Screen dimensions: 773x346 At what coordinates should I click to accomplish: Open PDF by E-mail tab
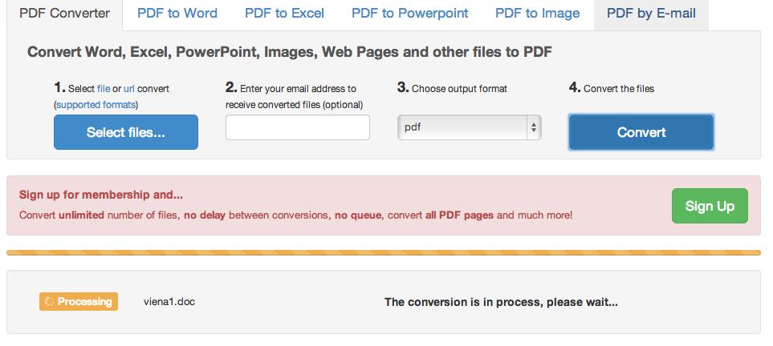[x=651, y=14]
